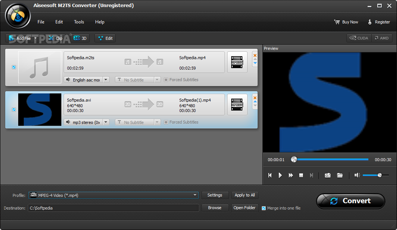Uncheck the Softpedia.m2ts file checkbox
Image resolution: width=397 pixels, height=230 pixels.
coord(14,67)
